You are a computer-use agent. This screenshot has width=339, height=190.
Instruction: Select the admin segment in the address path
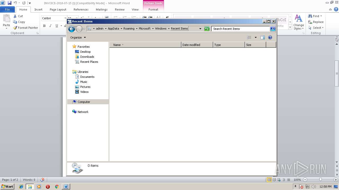[x=100, y=28]
